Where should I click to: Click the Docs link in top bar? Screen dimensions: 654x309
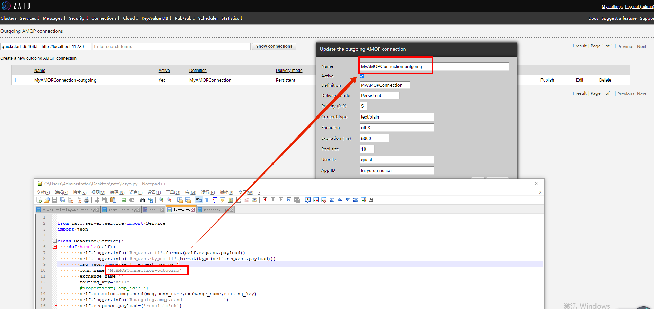pyautogui.click(x=593, y=18)
